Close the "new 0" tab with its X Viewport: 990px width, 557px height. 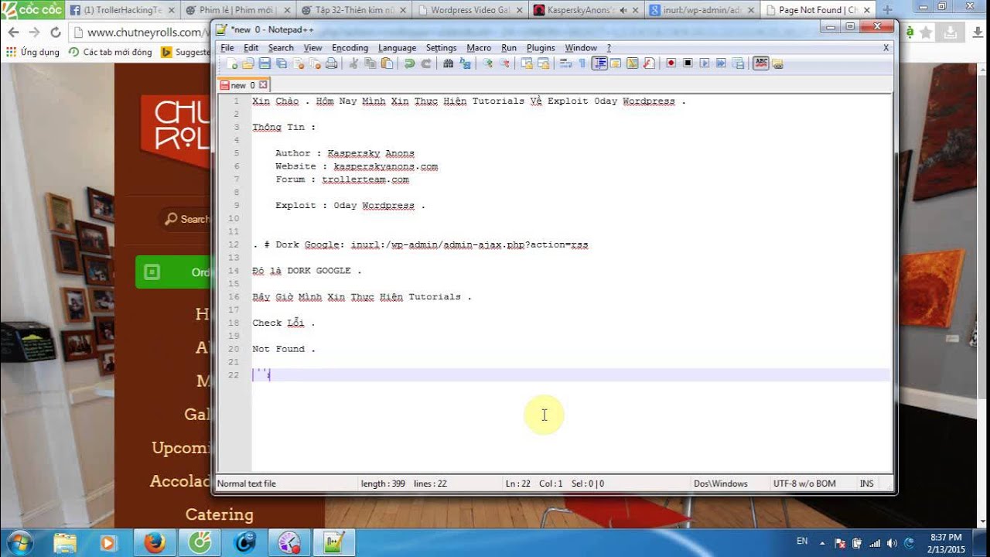263,85
